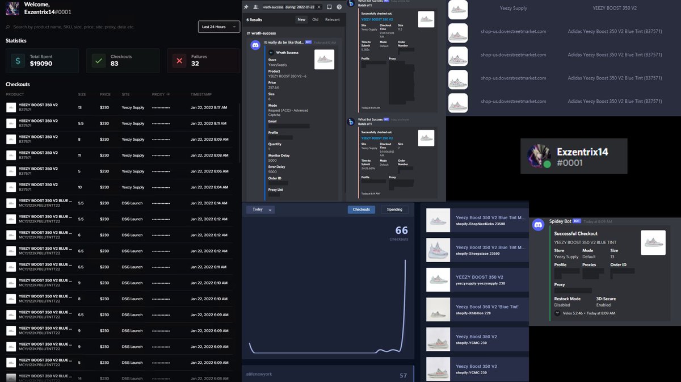The image size is (681, 382).
Task: Click 'Successful Checkout' title in the Spidey Bot embed
Action: point(576,233)
